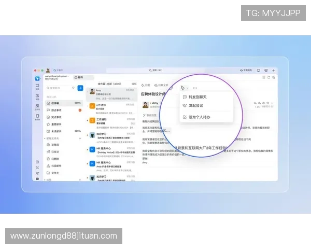Screen dimensions: 311x249
Task: Click the filter funnel icon beside mail search
Action: coord(73,88)
